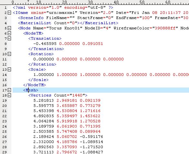Collapse the Translation block fold
The image size is (189, 154).
[x=9, y=38]
